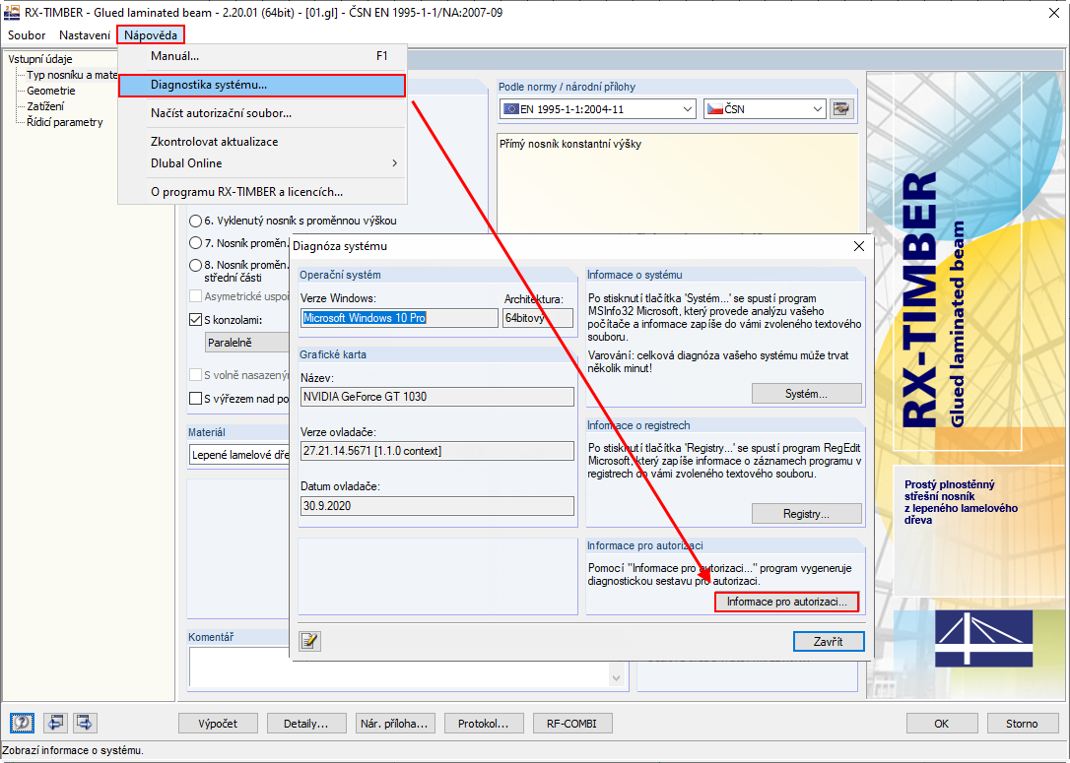The image size is (1070, 763).
Task: Open the Paralelně dropdown
Action: [247, 343]
